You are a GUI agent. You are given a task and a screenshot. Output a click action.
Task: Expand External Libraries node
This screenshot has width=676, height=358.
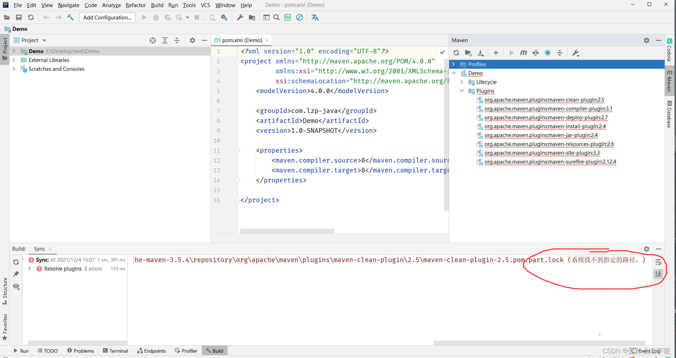click(14, 60)
